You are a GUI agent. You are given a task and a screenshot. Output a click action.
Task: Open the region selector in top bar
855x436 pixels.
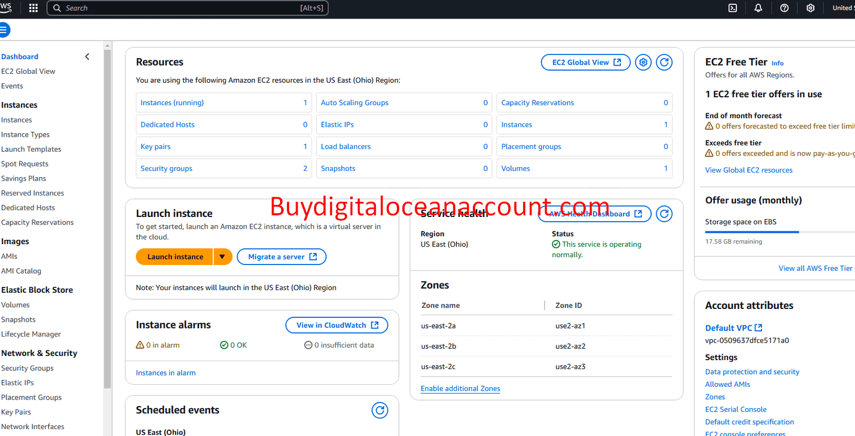(843, 8)
